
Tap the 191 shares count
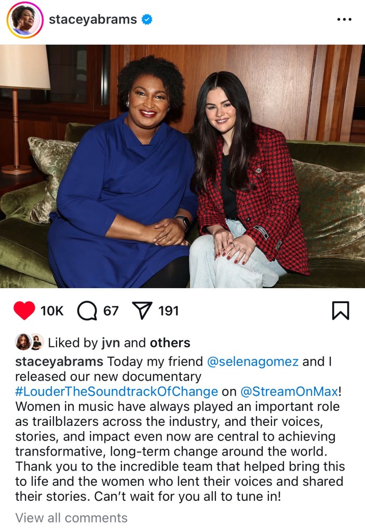168,311
